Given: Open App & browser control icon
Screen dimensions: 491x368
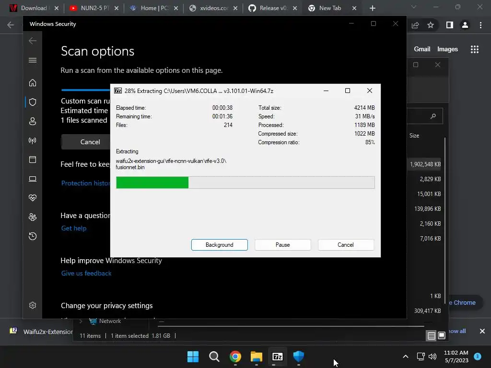Looking at the screenshot, I should tap(33, 160).
